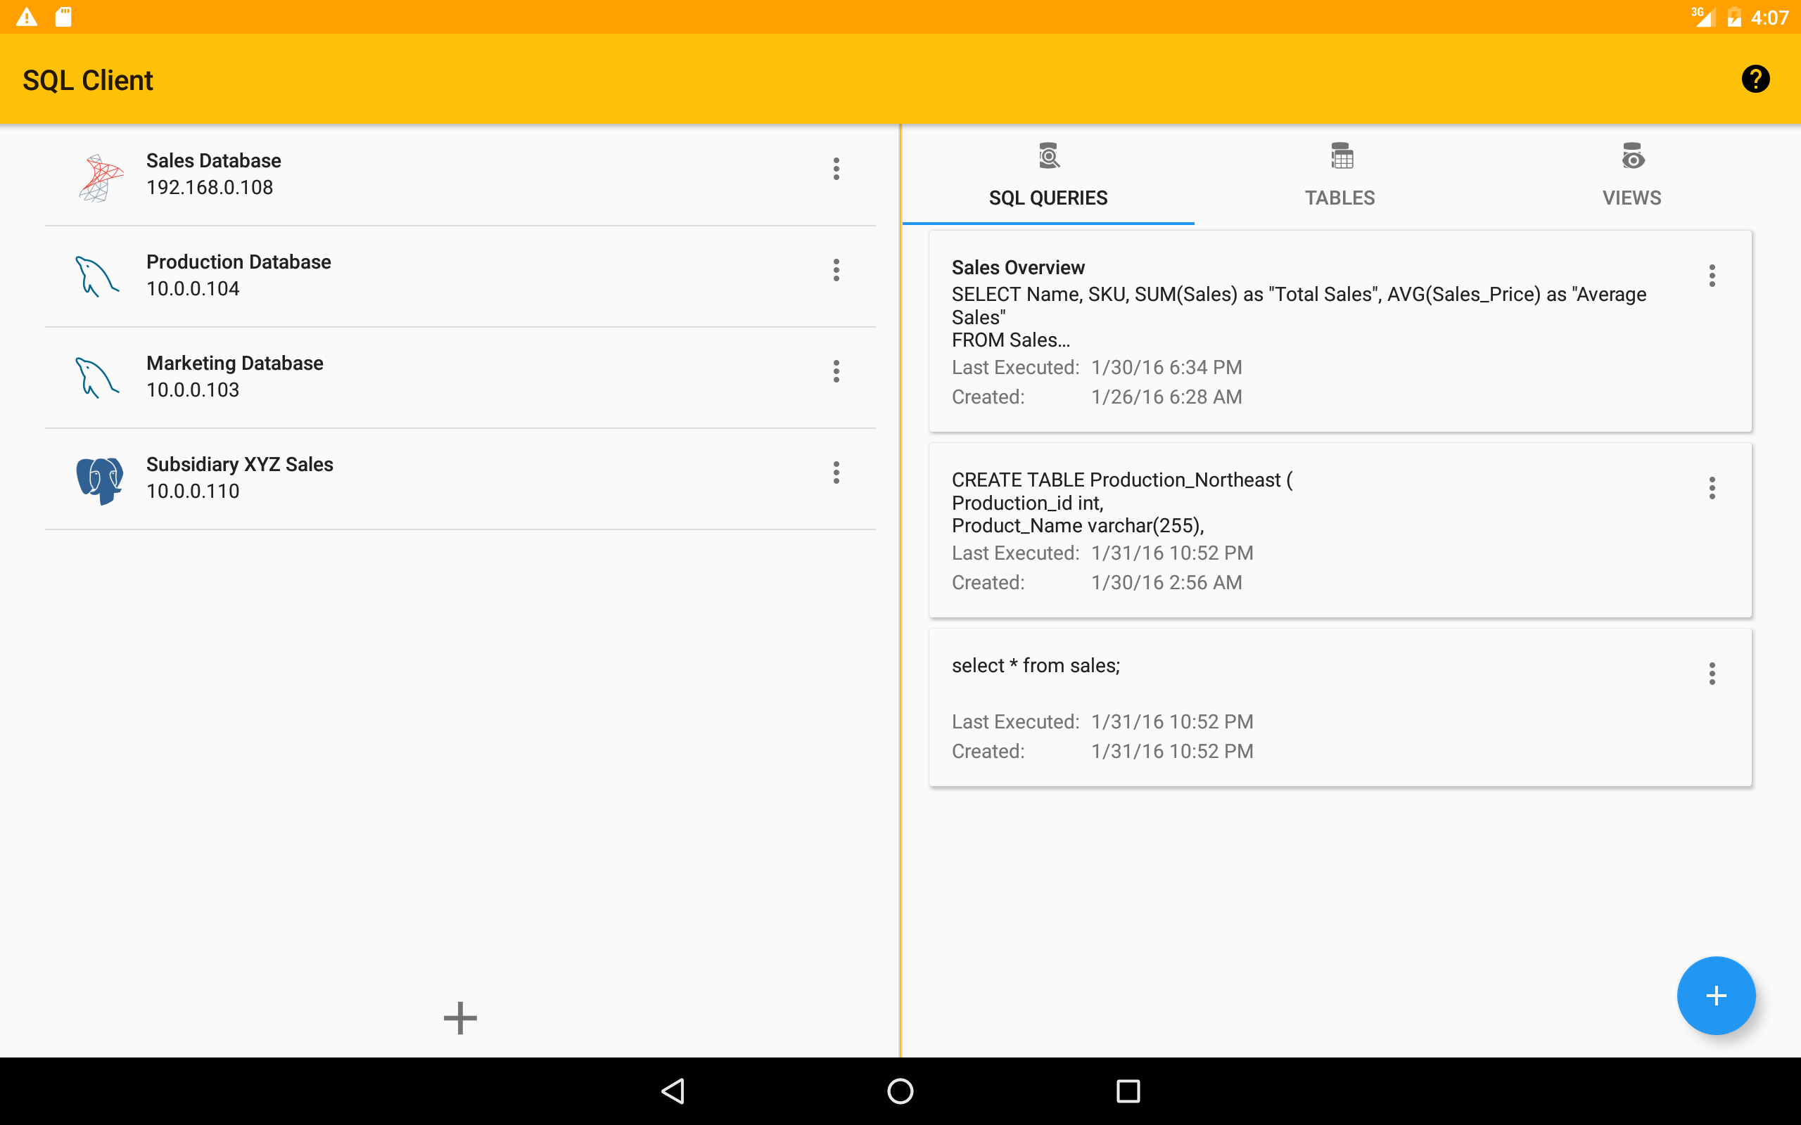This screenshot has height=1125, width=1801.
Task: Open the help question mark icon
Action: click(x=1755, y=79)
